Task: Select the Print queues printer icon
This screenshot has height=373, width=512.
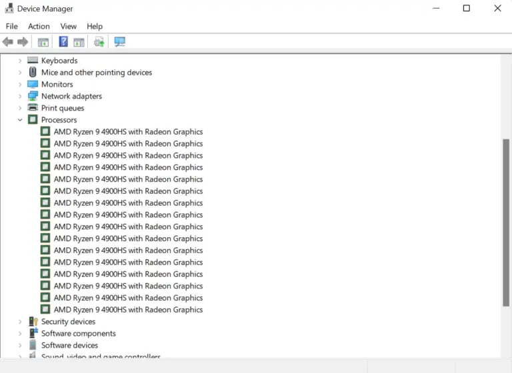Action: [x=33, y=108]
